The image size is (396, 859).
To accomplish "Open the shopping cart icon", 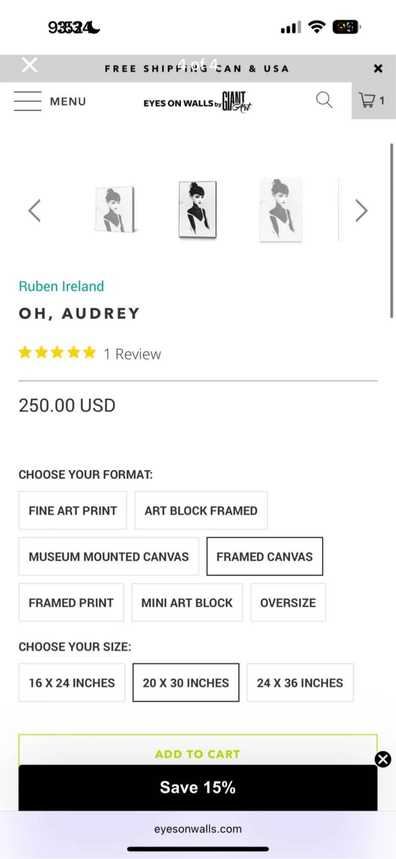I will coord(373,100).
